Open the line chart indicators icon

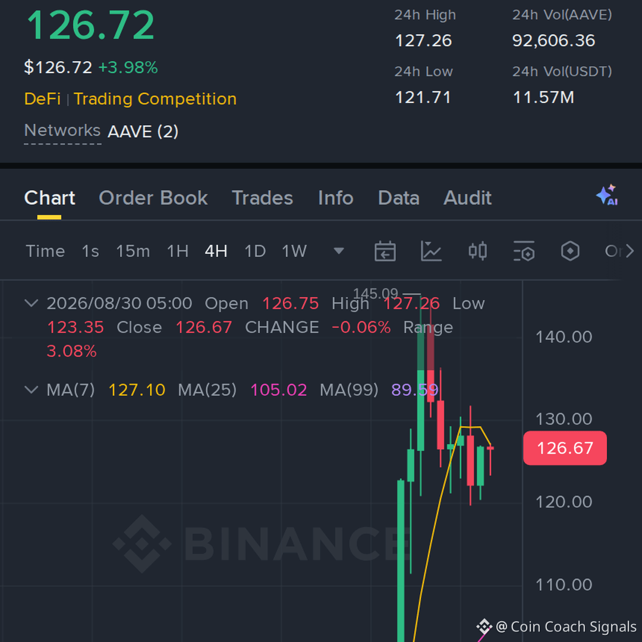(431, 251)
